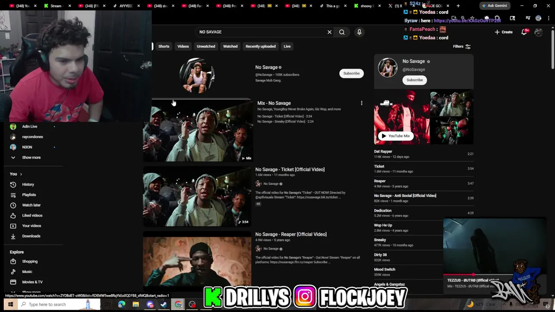Open Playlists in the sidebar

pyautogui.click(x=29, y=195)
